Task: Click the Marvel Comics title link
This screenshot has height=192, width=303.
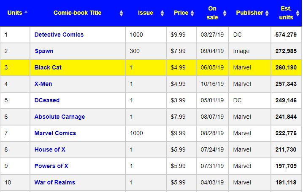Action: 55,133
